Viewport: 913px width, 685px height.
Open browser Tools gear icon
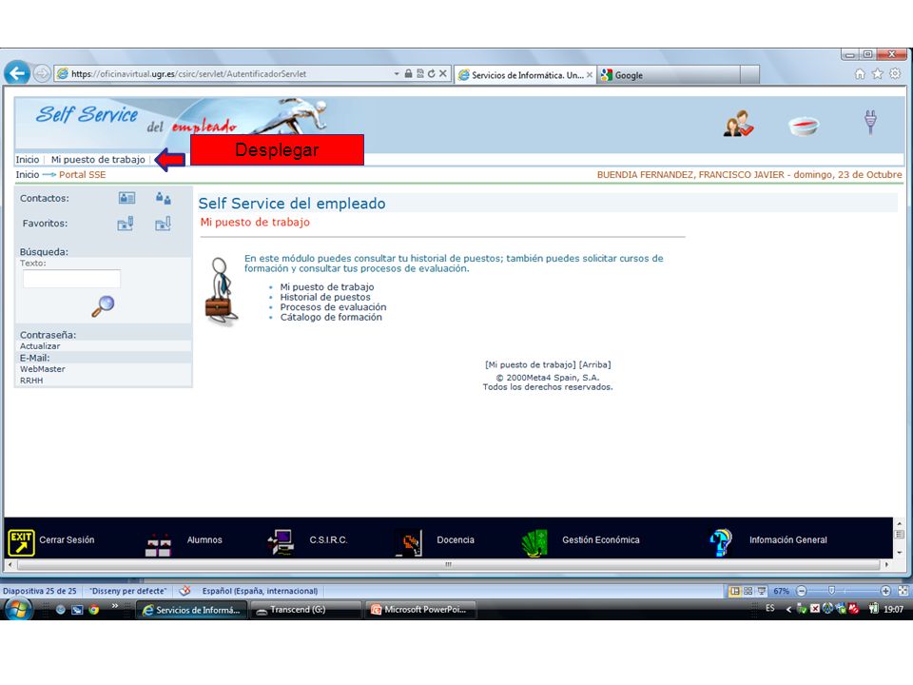click(x=895, y=74)
